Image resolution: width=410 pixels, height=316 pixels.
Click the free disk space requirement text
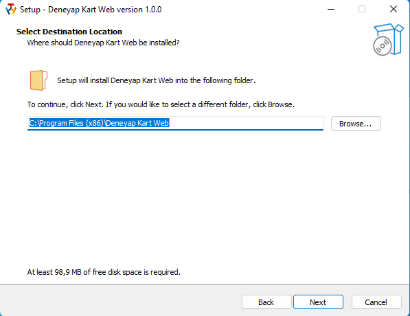(x=104, y=272)
